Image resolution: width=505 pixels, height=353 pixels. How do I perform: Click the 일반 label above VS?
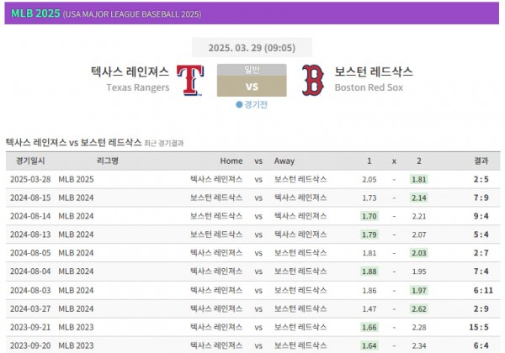pyautogui.click(x=252, y=69)
